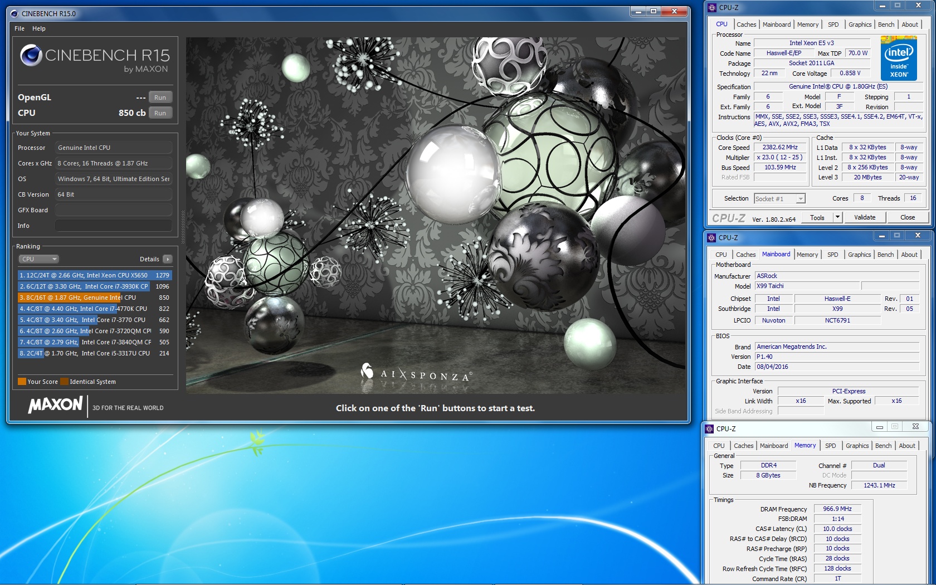Click the CPU-Z title icon in Memory window

(709, 429)
